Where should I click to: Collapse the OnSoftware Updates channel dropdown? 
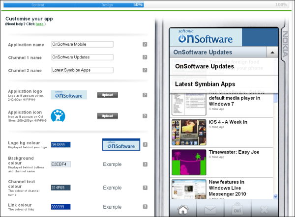(x=271, y=52)
